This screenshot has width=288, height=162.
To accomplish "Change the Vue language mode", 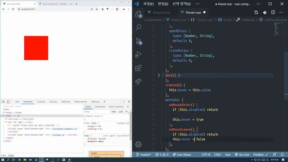I will (228, 155).
